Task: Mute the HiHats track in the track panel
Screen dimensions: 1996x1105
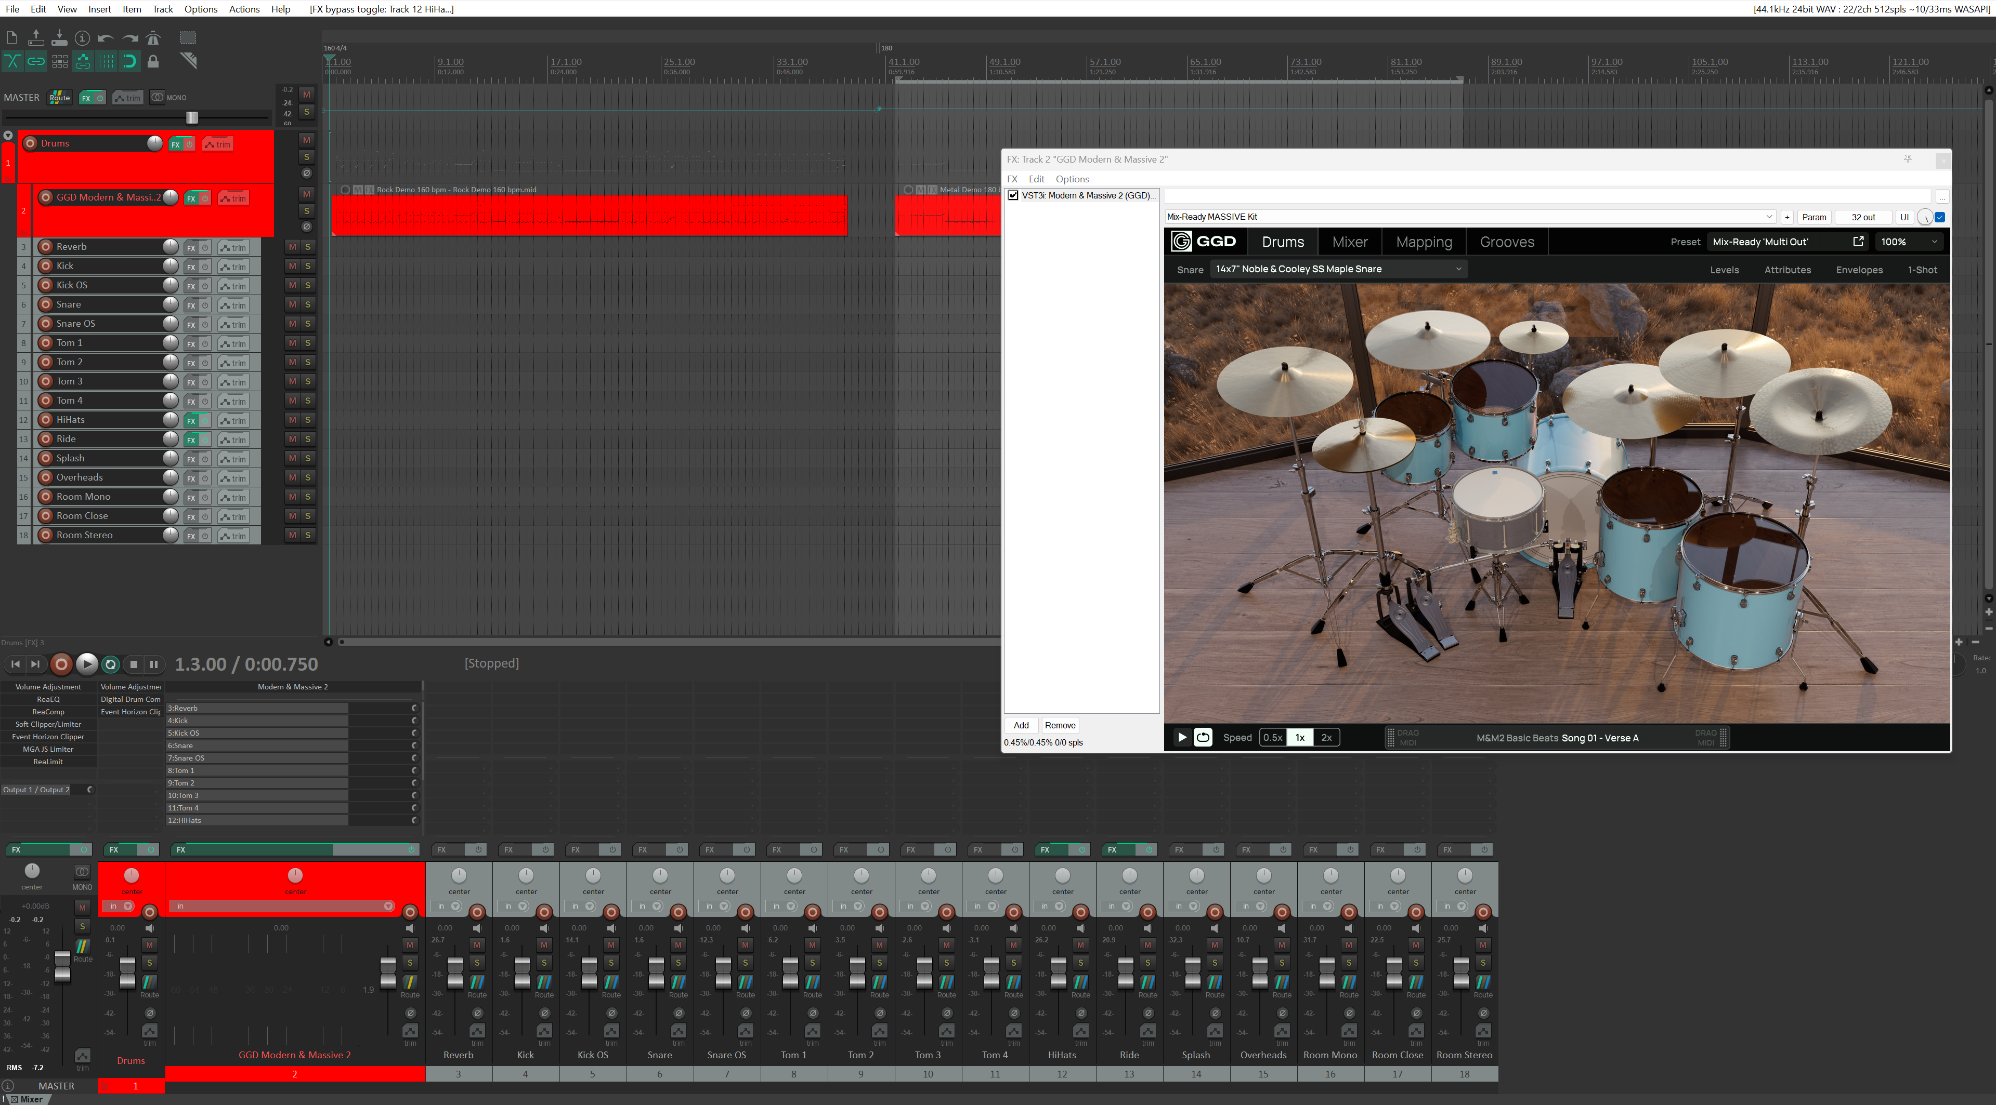Action: [x=292, y=420]
